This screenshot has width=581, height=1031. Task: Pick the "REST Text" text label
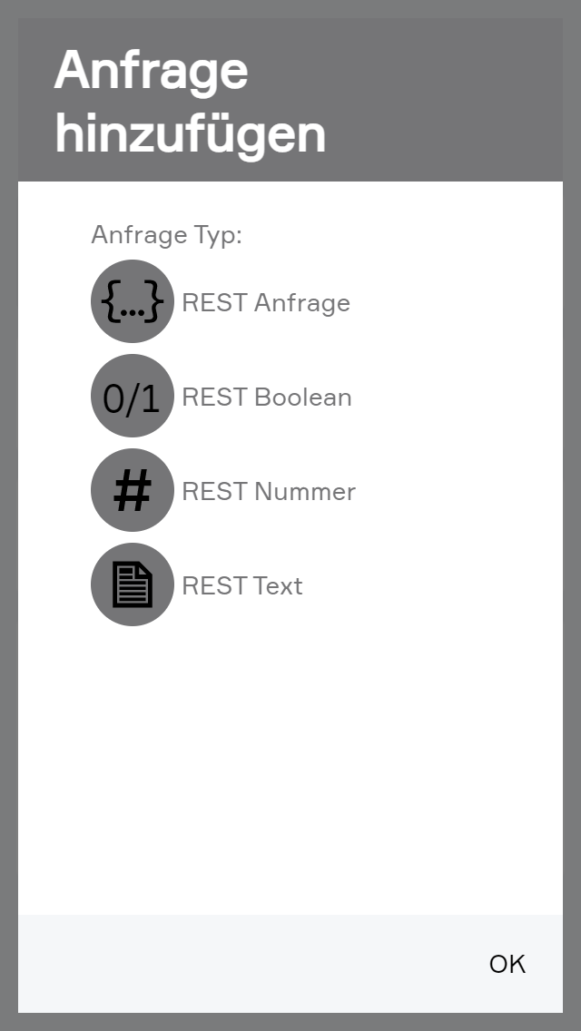(x=242, y=585)
